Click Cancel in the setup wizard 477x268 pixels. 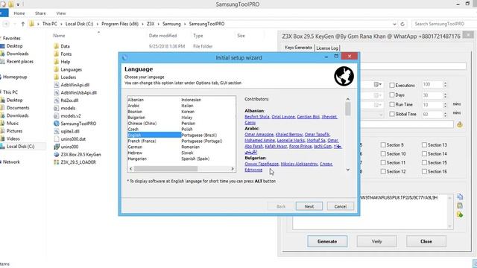[341, 206]
